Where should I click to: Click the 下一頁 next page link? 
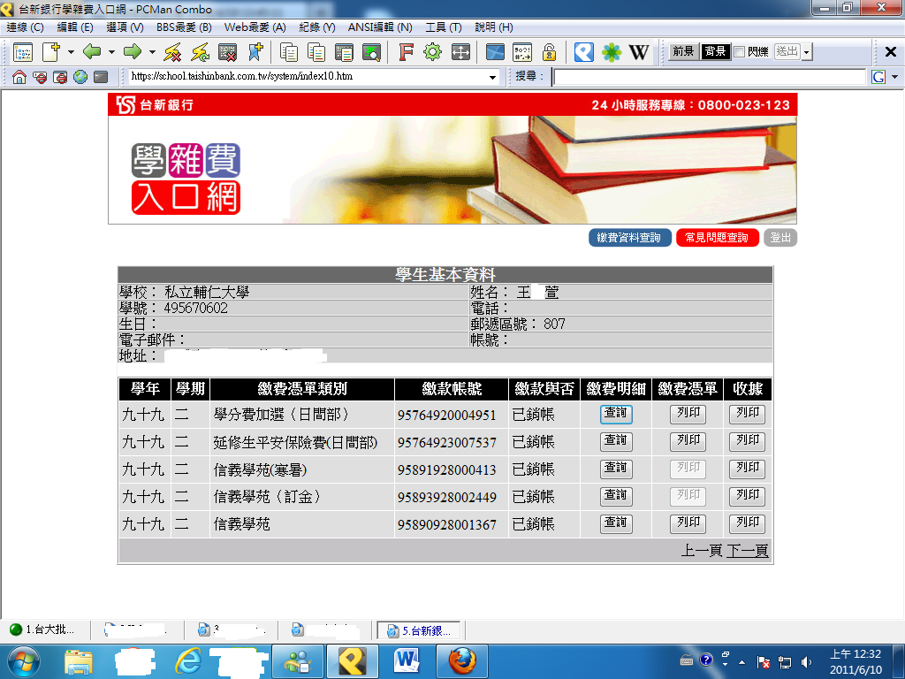[x=747, y=551]
